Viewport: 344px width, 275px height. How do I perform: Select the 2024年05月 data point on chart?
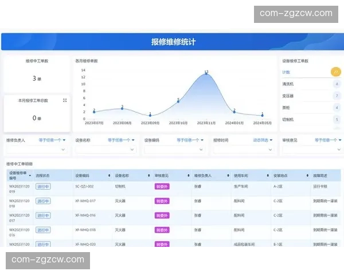pyautogui.click(x=263, y=115)
